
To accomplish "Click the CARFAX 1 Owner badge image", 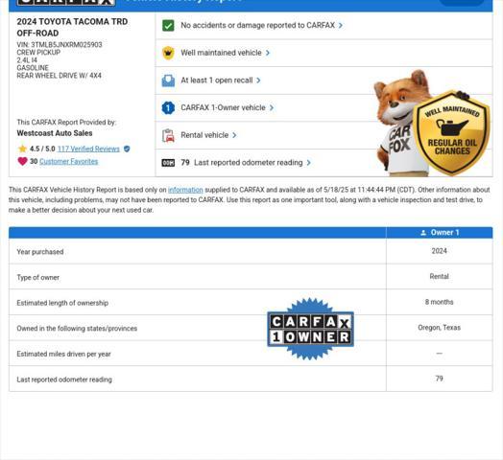I will (310, 329).
